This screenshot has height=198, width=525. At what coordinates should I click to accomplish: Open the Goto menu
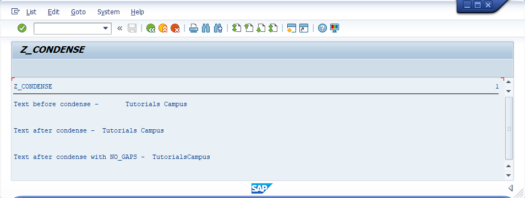tap(78, 12)
